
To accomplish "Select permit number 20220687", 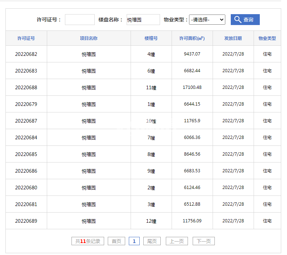I will click(x=26, y=121).
